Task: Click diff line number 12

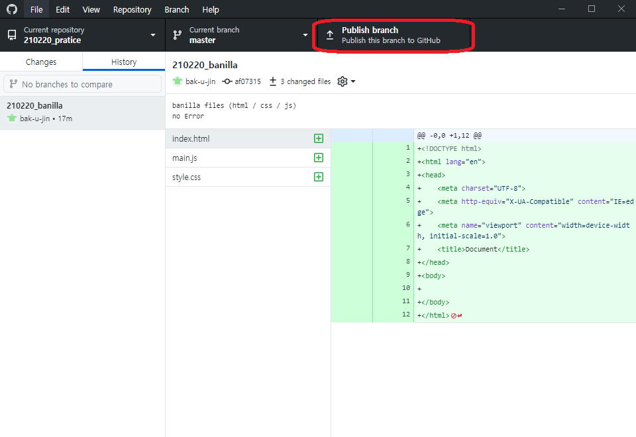Action: click(406, 315)
